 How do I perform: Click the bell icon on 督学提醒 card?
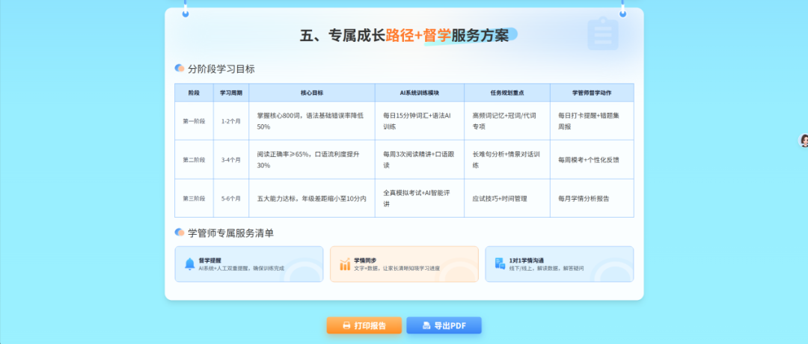pos(189,264)
